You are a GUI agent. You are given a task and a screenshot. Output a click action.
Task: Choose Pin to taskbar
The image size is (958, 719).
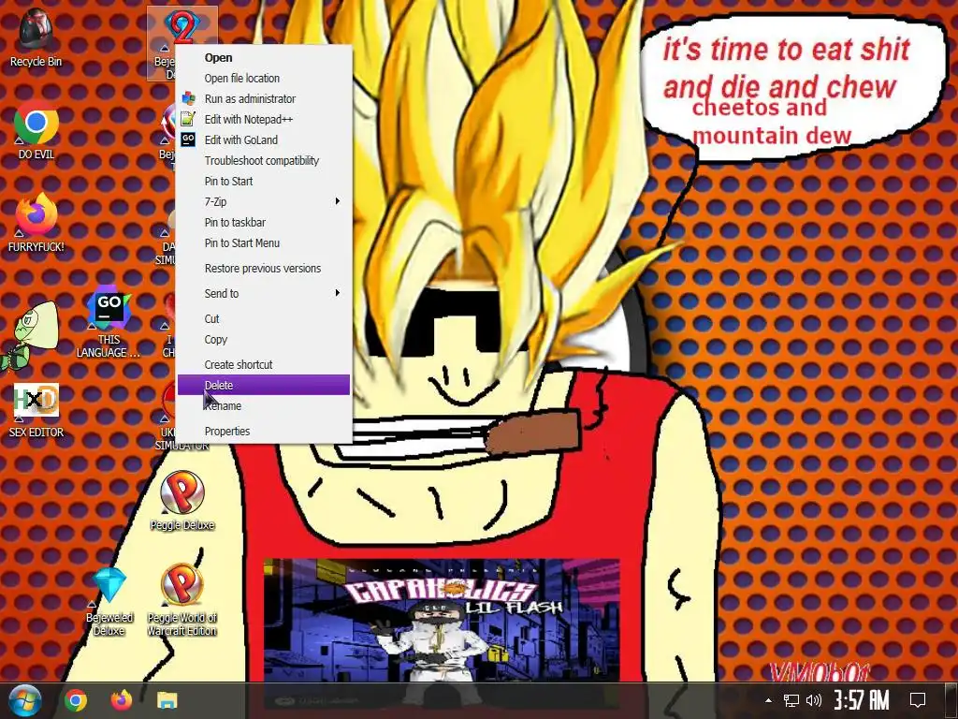(x=263, y=222)
